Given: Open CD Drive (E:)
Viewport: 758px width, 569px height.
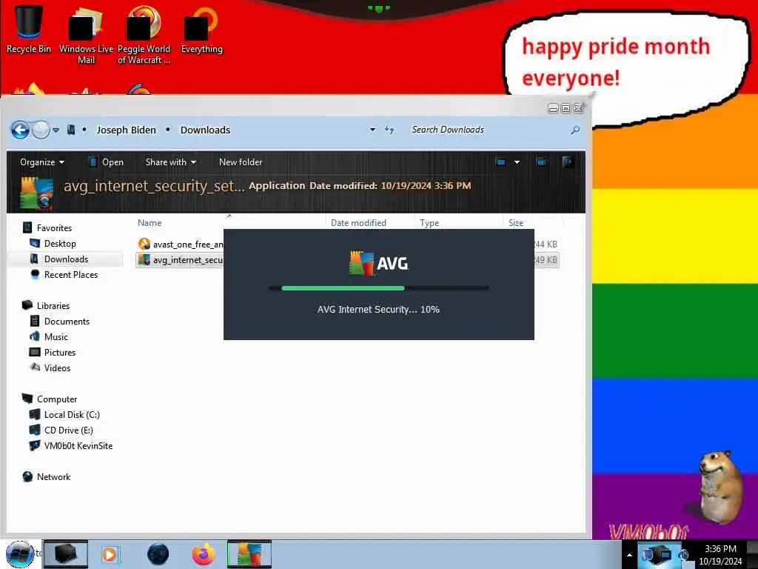Looking at the screenshot, I should [x=61, y=430].
